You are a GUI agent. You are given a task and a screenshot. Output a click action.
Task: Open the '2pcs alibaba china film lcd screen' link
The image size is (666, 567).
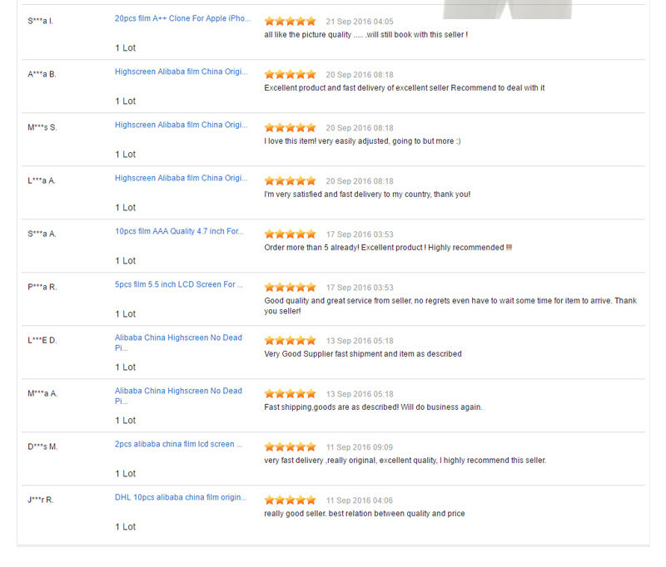(178, 444)
